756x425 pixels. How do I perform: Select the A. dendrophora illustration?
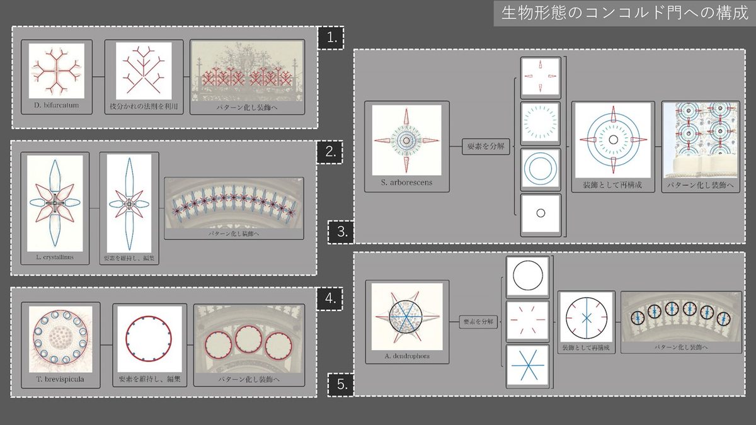pos(406,315)
